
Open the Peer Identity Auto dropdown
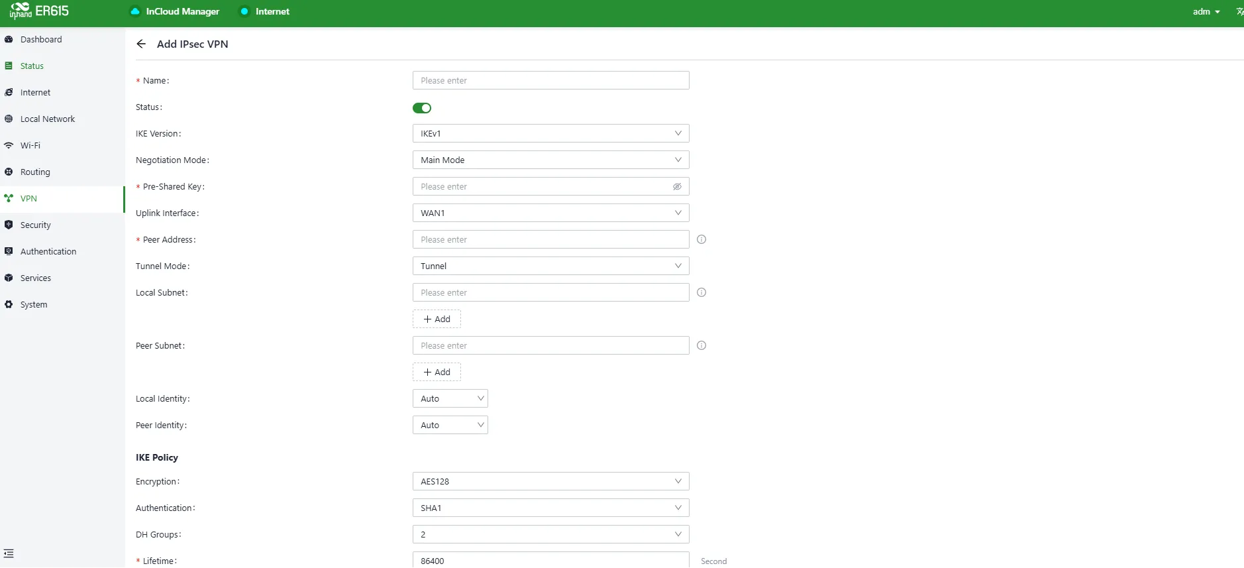pyautogui.click(x=450, y=425)
